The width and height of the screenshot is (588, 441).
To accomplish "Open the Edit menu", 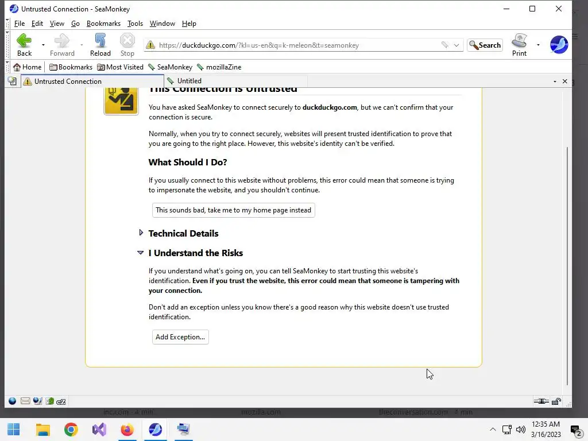I will [x=37, y=23].
